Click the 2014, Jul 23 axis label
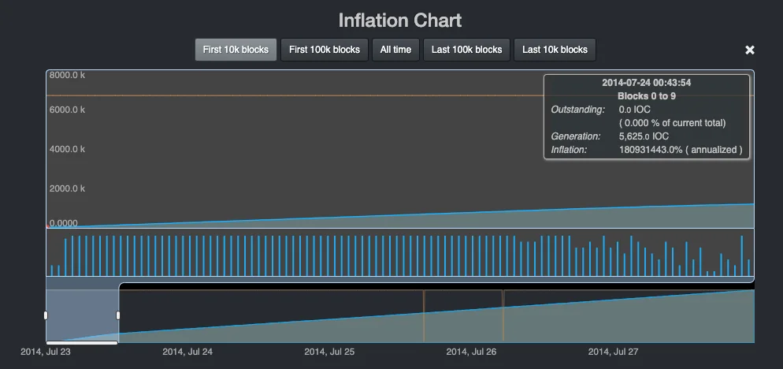 tap(46, 352)
